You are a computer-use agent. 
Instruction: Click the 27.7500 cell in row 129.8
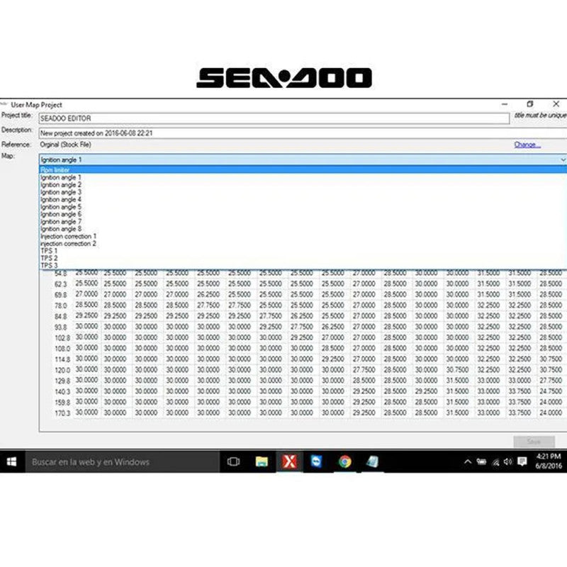pos(551,381)
